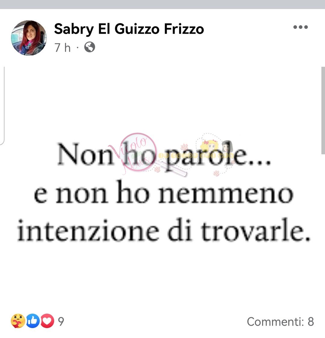Select the red heart love reaction
Image resolution: width=325 pixels, height=338 pixels.
point(47,321)
